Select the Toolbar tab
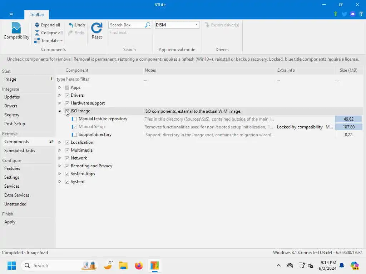 [x=37, y=14]
